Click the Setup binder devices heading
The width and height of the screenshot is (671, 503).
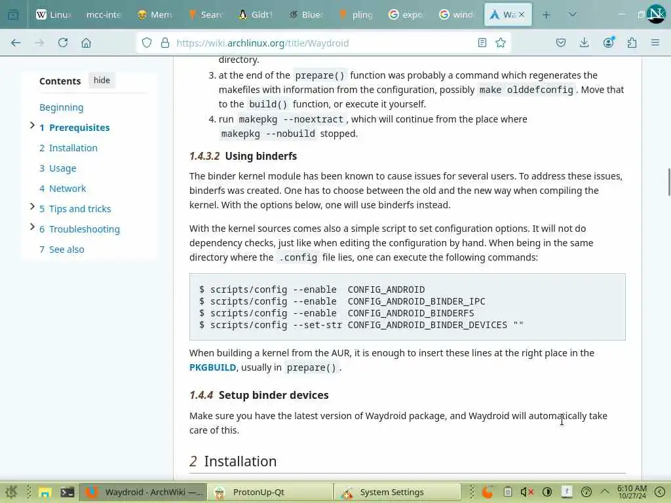click(x=273, y=395)
